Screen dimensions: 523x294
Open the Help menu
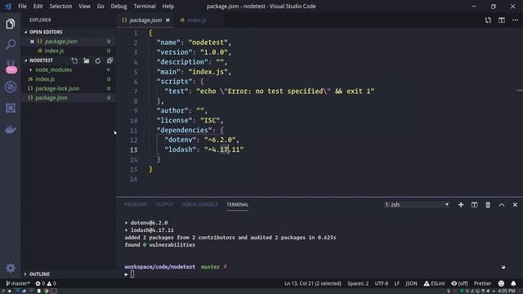click(168, 6)
